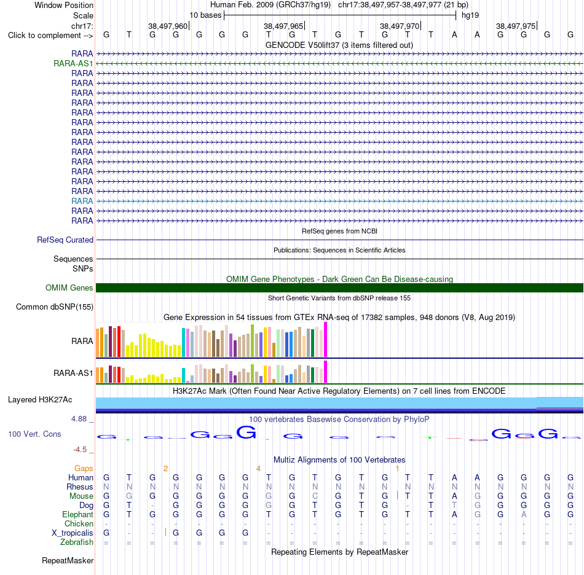Open the GENCODE V50lift37 track title
The image size is (584, 575).
pos(339,45)
